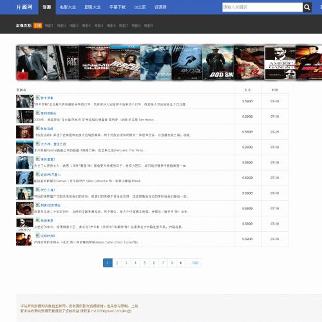
Task: Click the file icon beside 死亡之雪2 title
Action: (x=37, y=189)
